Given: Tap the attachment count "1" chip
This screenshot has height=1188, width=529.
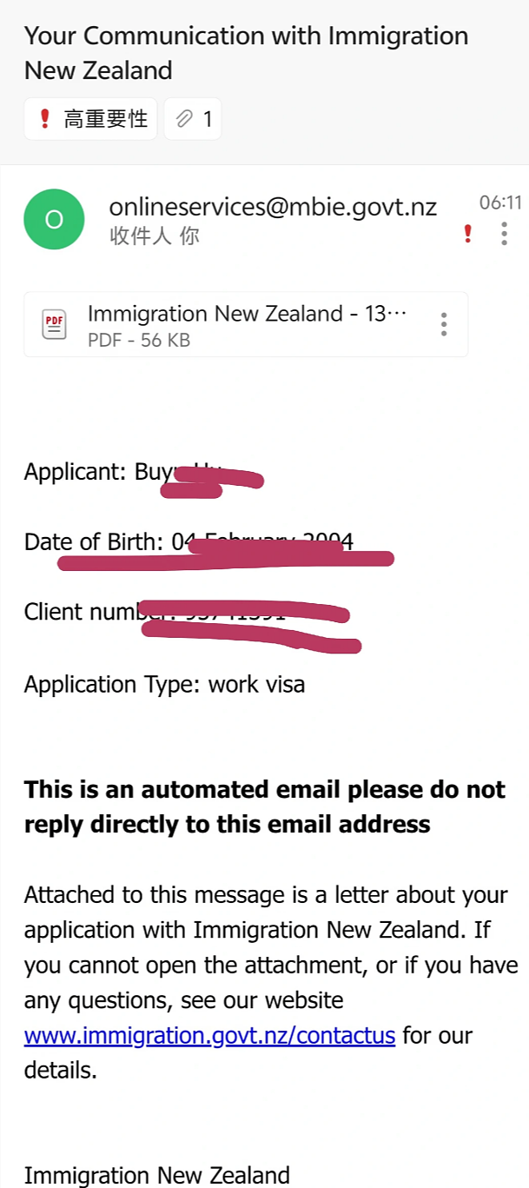Looking at the screenshot, I should click(193, 119).
